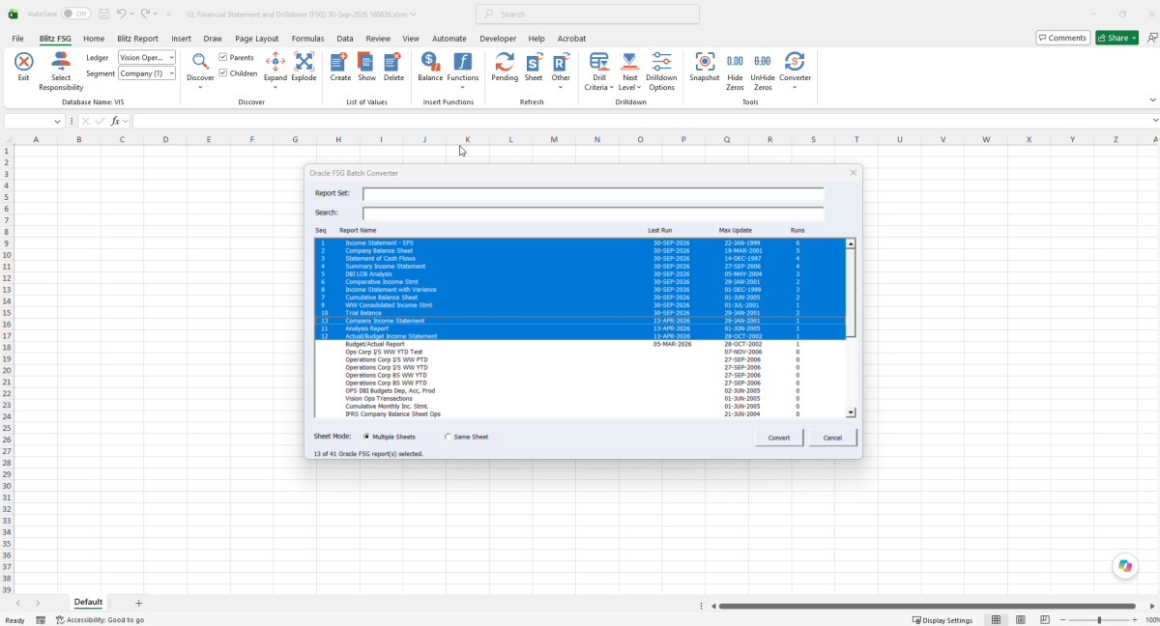Select the Statement of Cash Flows row
The height and width of the screenshot is (626, 1160).
tap(580, 259)
